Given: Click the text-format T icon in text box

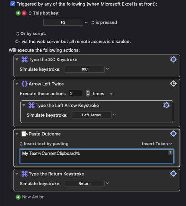Looking at the screenshot, I should (x=170, y=153).
